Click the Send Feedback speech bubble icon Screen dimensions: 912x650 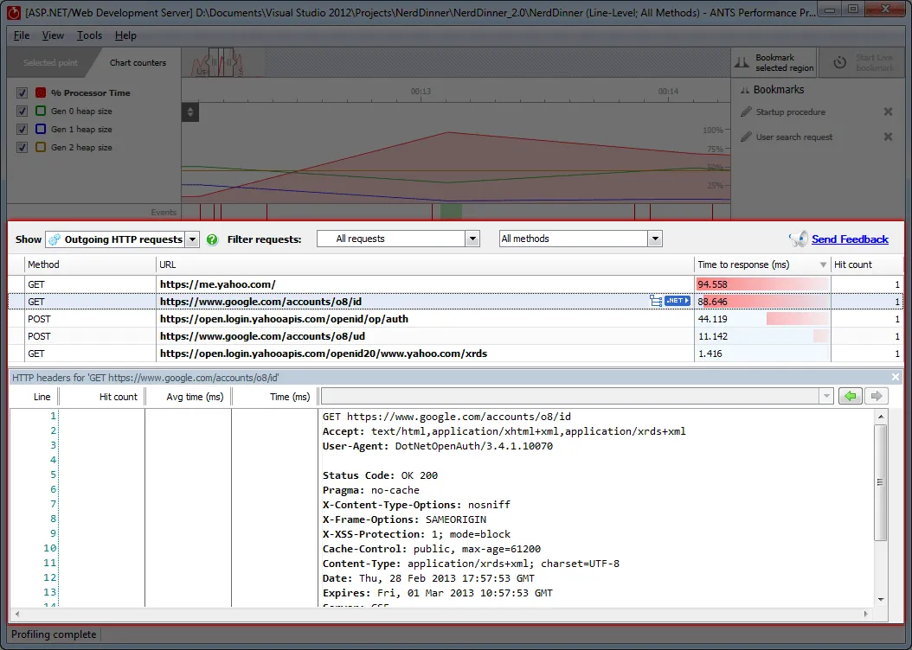(x=798, y=239)
